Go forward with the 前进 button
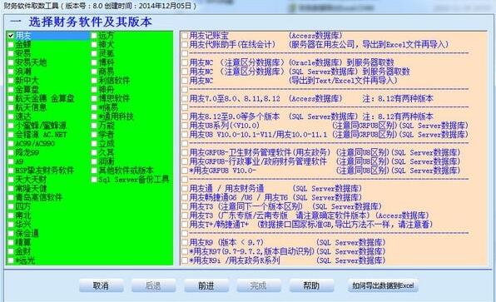This screenshot has width=496, height=302. tap(206, 285)
